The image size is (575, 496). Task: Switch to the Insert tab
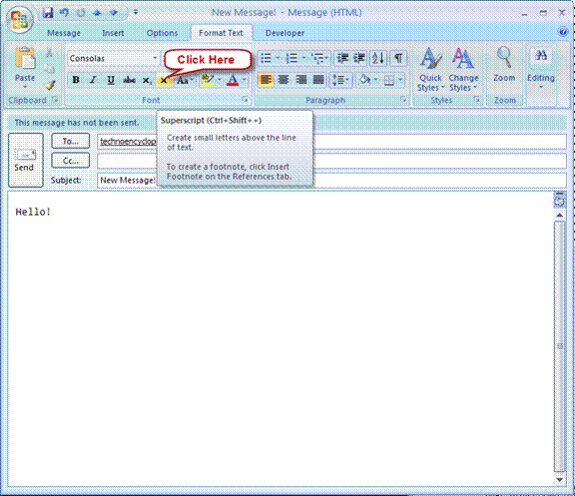click(113, 33)
